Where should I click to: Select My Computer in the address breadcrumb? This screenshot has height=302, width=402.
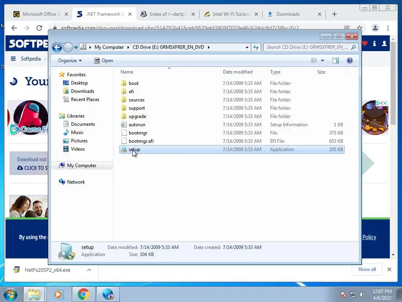pyautogui.click(x=109, y=47)
